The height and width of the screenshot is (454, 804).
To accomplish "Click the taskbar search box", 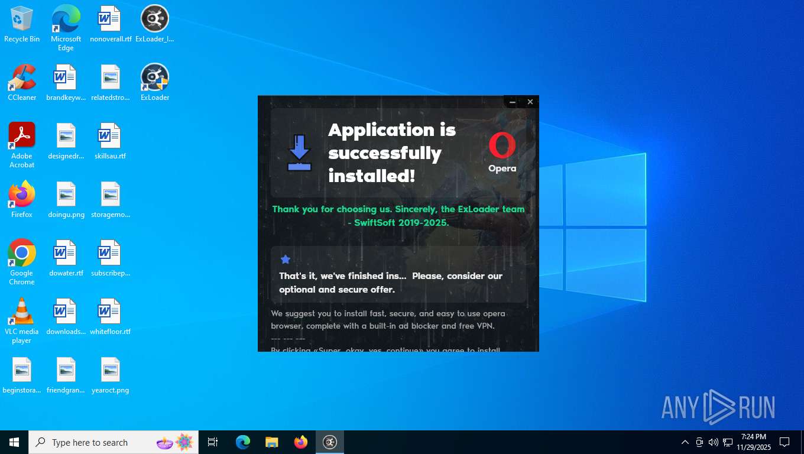I will click(x=114, y=442).
